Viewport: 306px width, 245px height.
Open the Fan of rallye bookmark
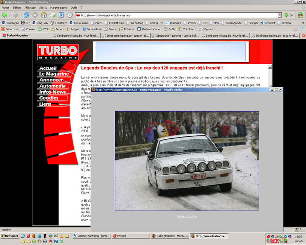[79, 23]
